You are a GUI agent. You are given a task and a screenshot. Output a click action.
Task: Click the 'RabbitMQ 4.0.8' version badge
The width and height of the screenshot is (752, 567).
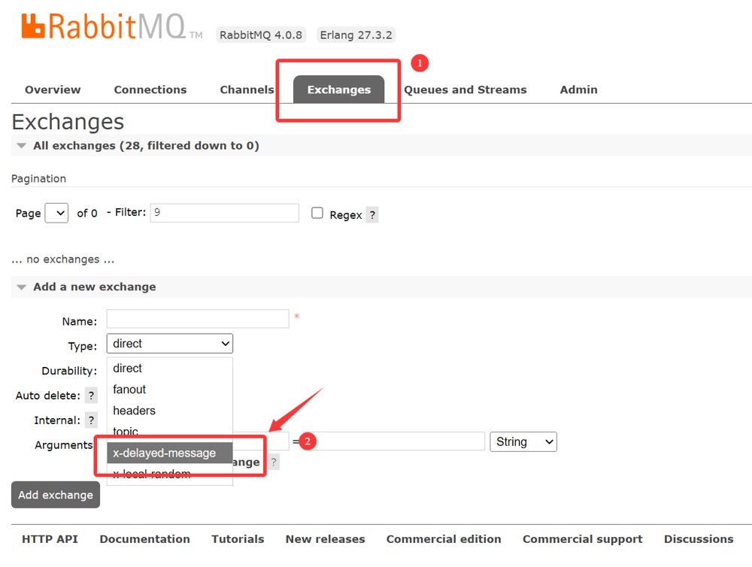(261, 35)
